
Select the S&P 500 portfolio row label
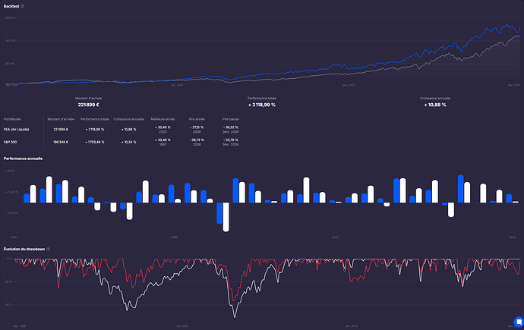[11, 142]
